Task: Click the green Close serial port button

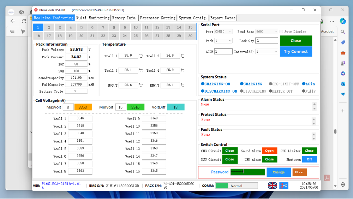Action: pos(296,41)
